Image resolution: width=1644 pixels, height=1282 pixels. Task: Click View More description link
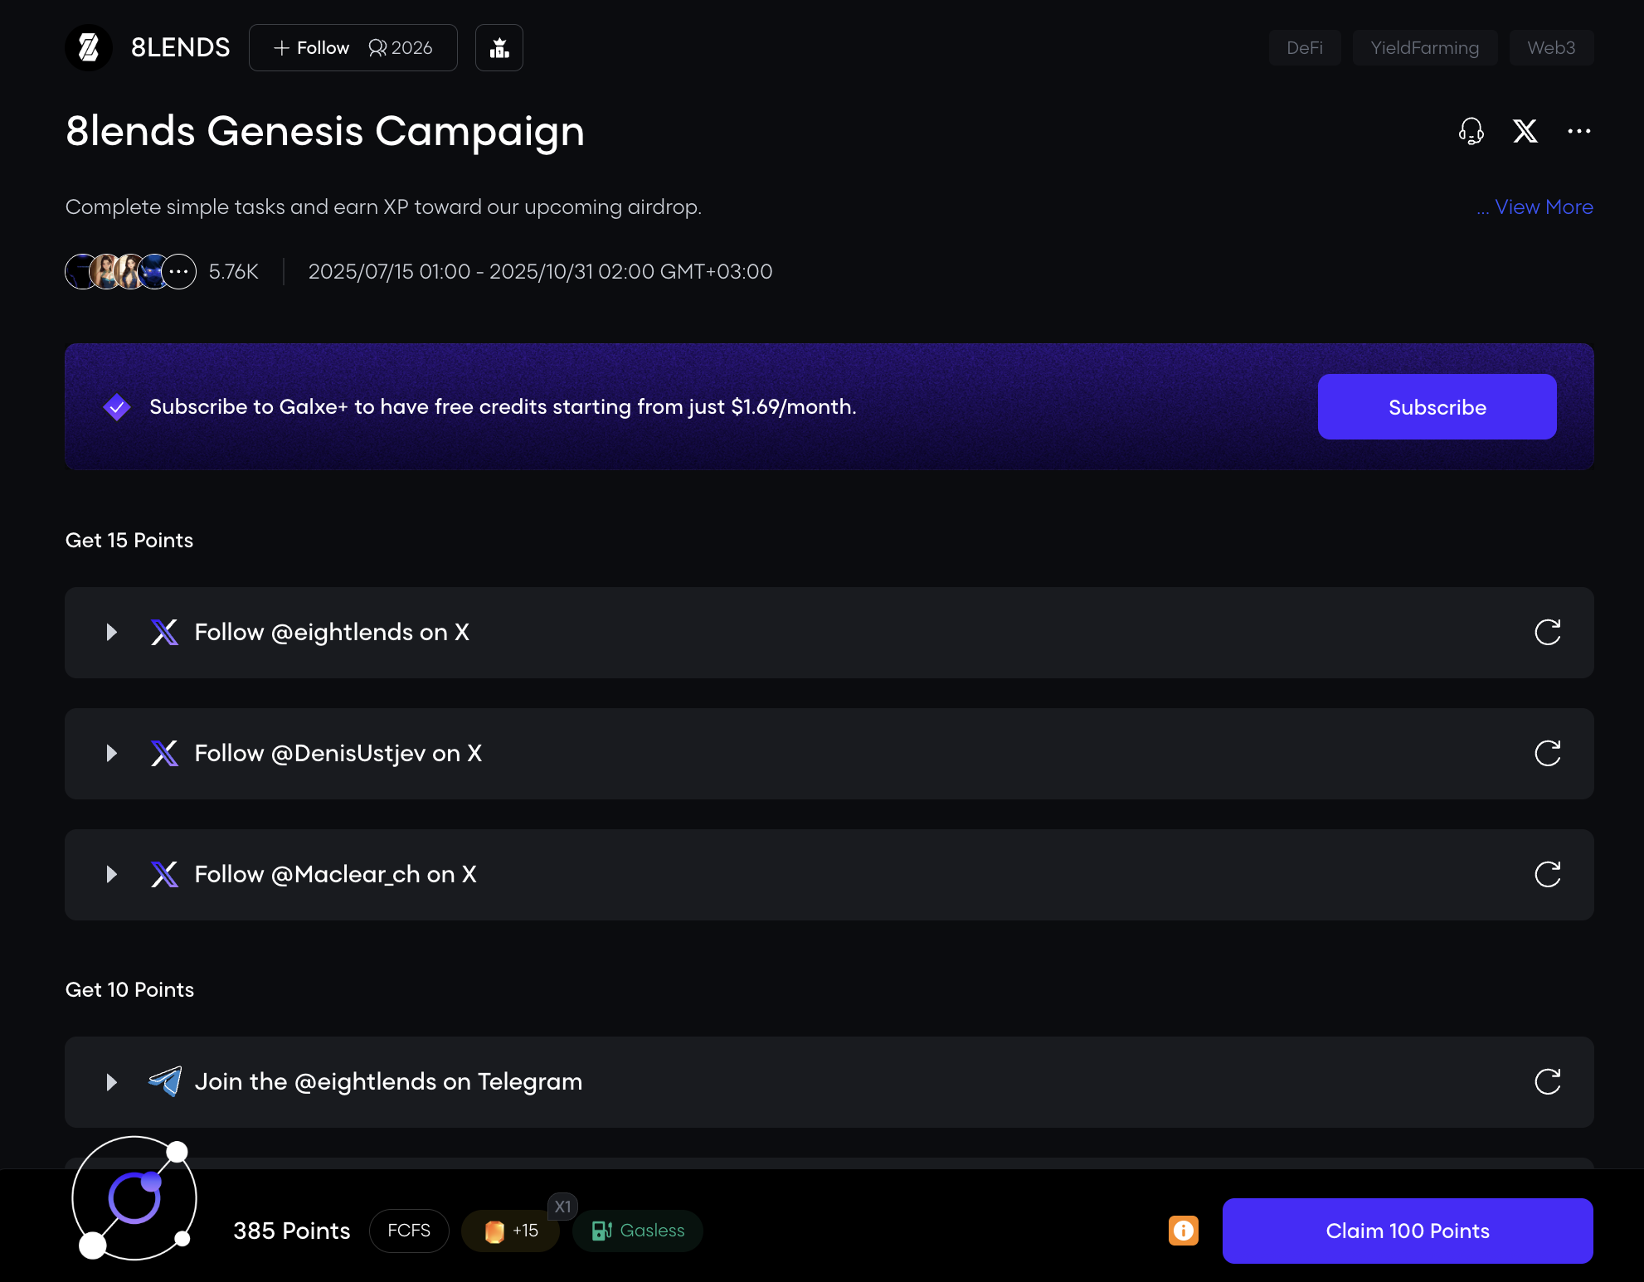[x=1544, y=206]
